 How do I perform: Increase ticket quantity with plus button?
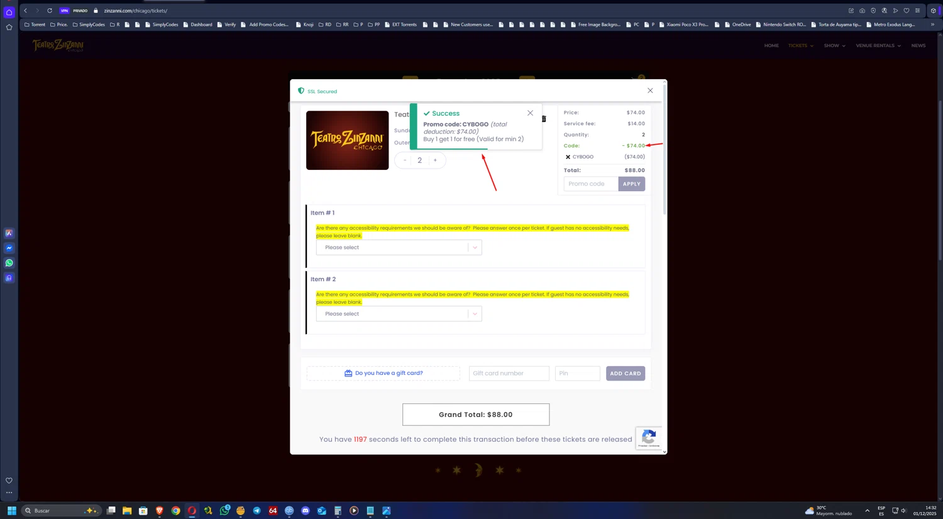435,160
